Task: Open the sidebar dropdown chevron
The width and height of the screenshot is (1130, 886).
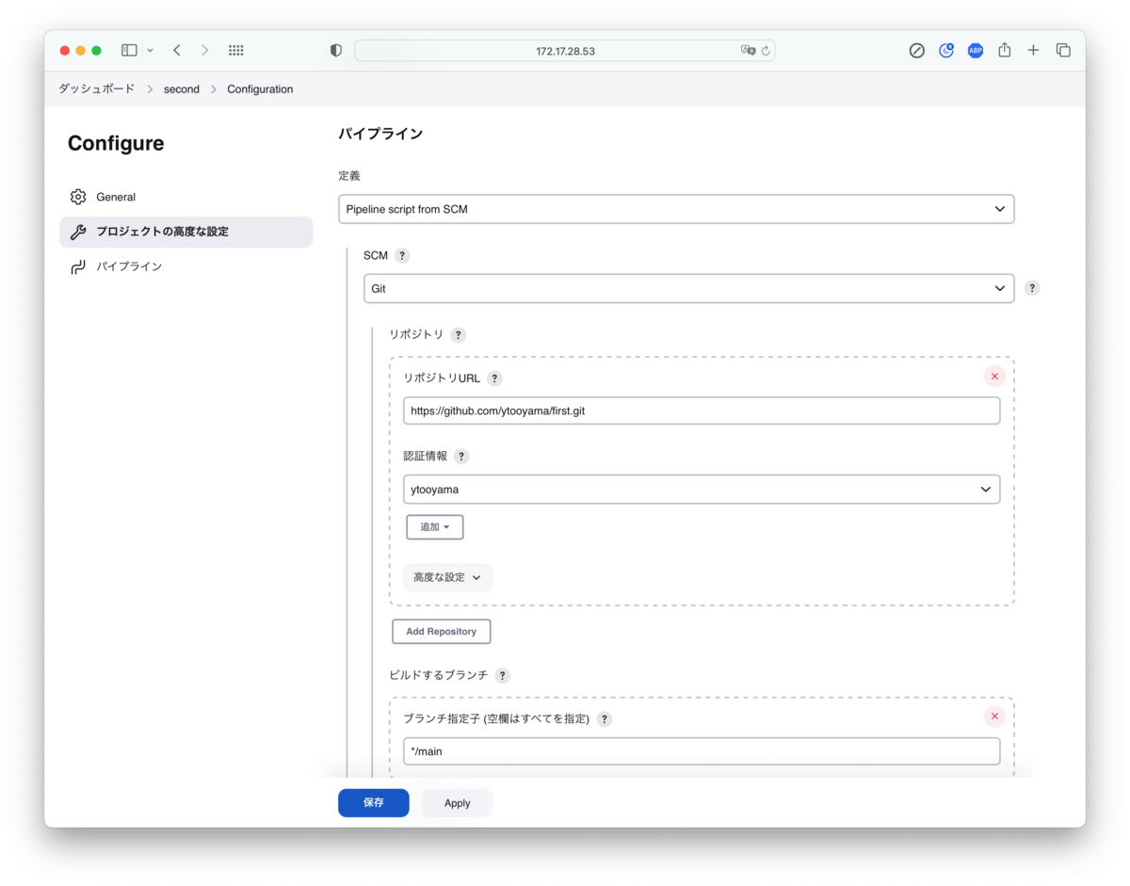Action: 150,51
